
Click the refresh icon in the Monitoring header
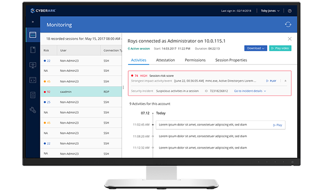[x=288, y=25]
